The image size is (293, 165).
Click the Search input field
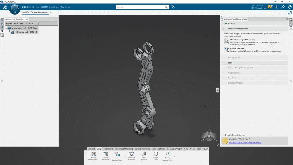point(140,7)
